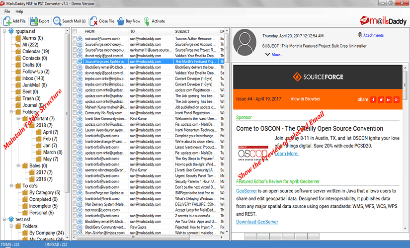
Task: Select the By Company (24) folder
Action: (46, 233)
